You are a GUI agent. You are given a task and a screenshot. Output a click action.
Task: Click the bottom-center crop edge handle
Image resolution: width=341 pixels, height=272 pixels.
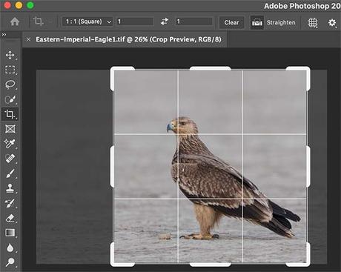(211, 265)
